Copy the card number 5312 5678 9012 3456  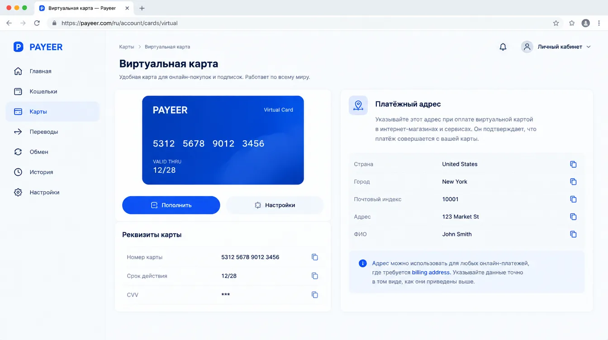[315, 257]
